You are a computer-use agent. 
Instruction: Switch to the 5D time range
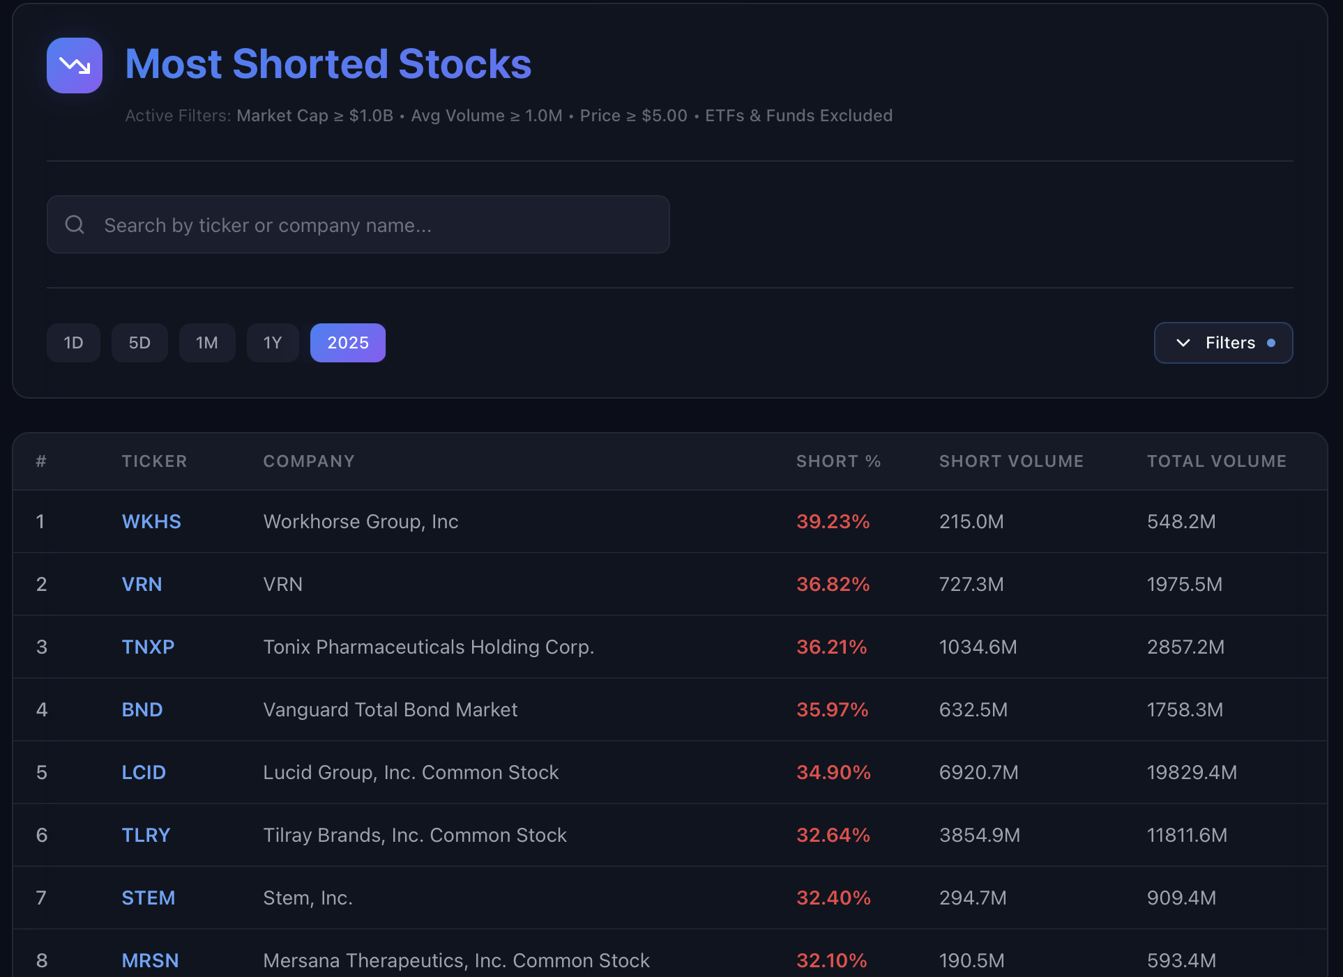tap(139, 343)
